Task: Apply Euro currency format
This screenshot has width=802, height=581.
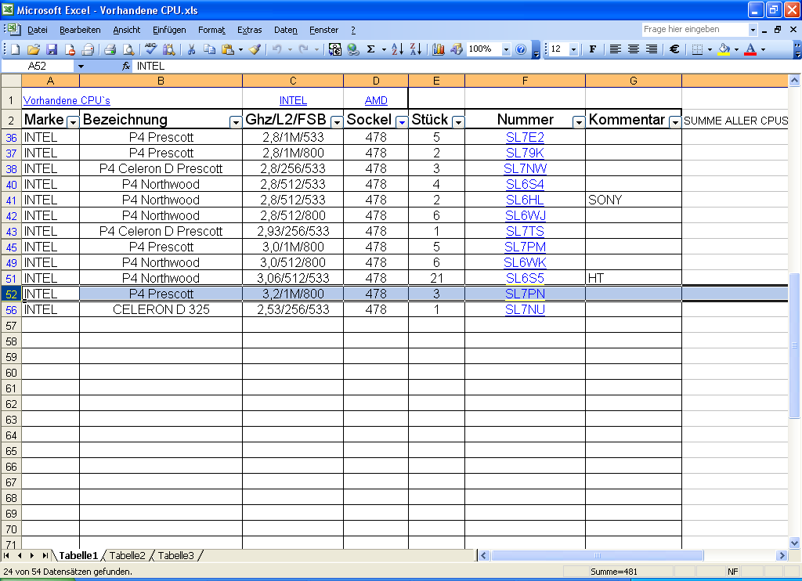Action: (674, 49)
